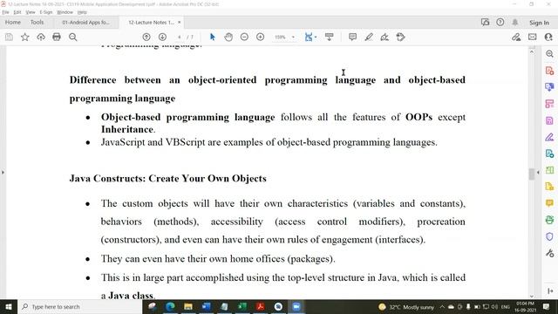Viewport: 558px width, 314px height.
Task: Click the upload to cloud icon
Action: click(41, 37)
